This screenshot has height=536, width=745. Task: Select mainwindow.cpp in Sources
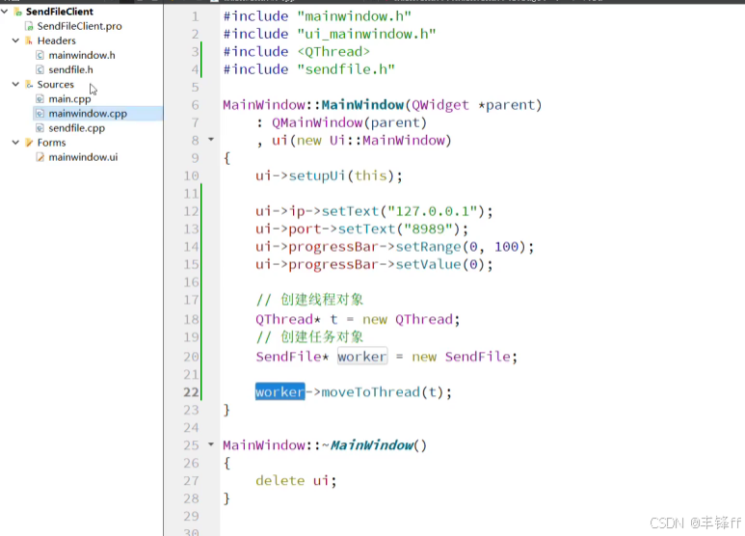click(x=88, y=114)
